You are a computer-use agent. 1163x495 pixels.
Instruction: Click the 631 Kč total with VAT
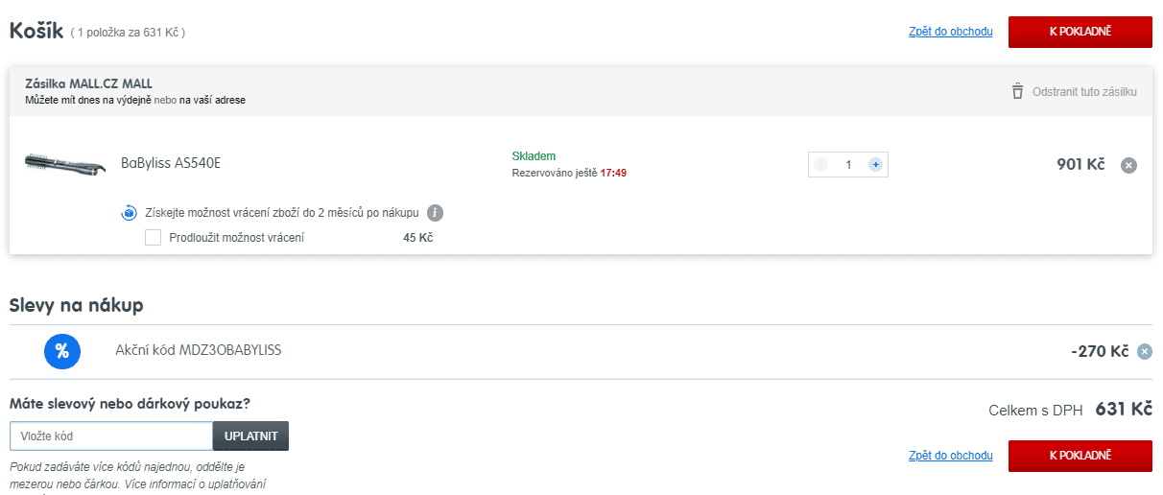click(x=1124, y=409)
